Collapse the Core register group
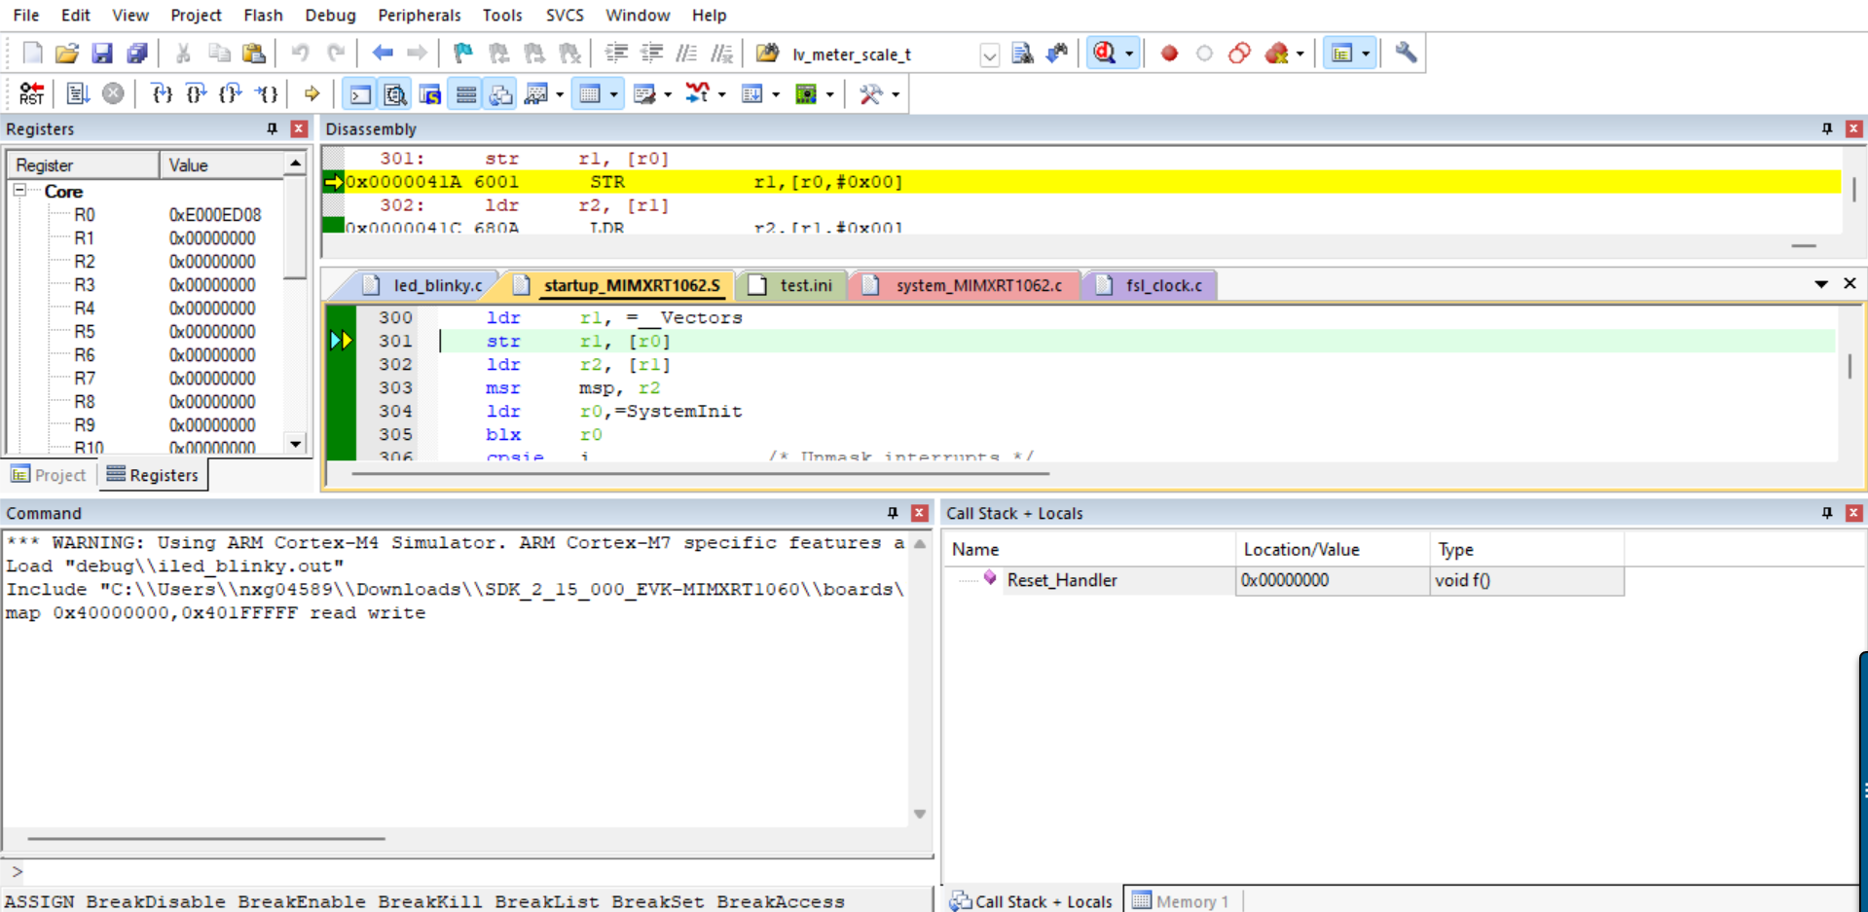The image size is (1868, 912). (x=19, y=191)
